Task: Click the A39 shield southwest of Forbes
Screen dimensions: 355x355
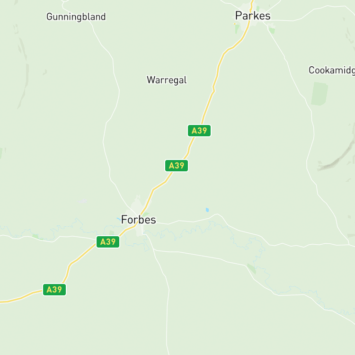Action: click(108, 242)
